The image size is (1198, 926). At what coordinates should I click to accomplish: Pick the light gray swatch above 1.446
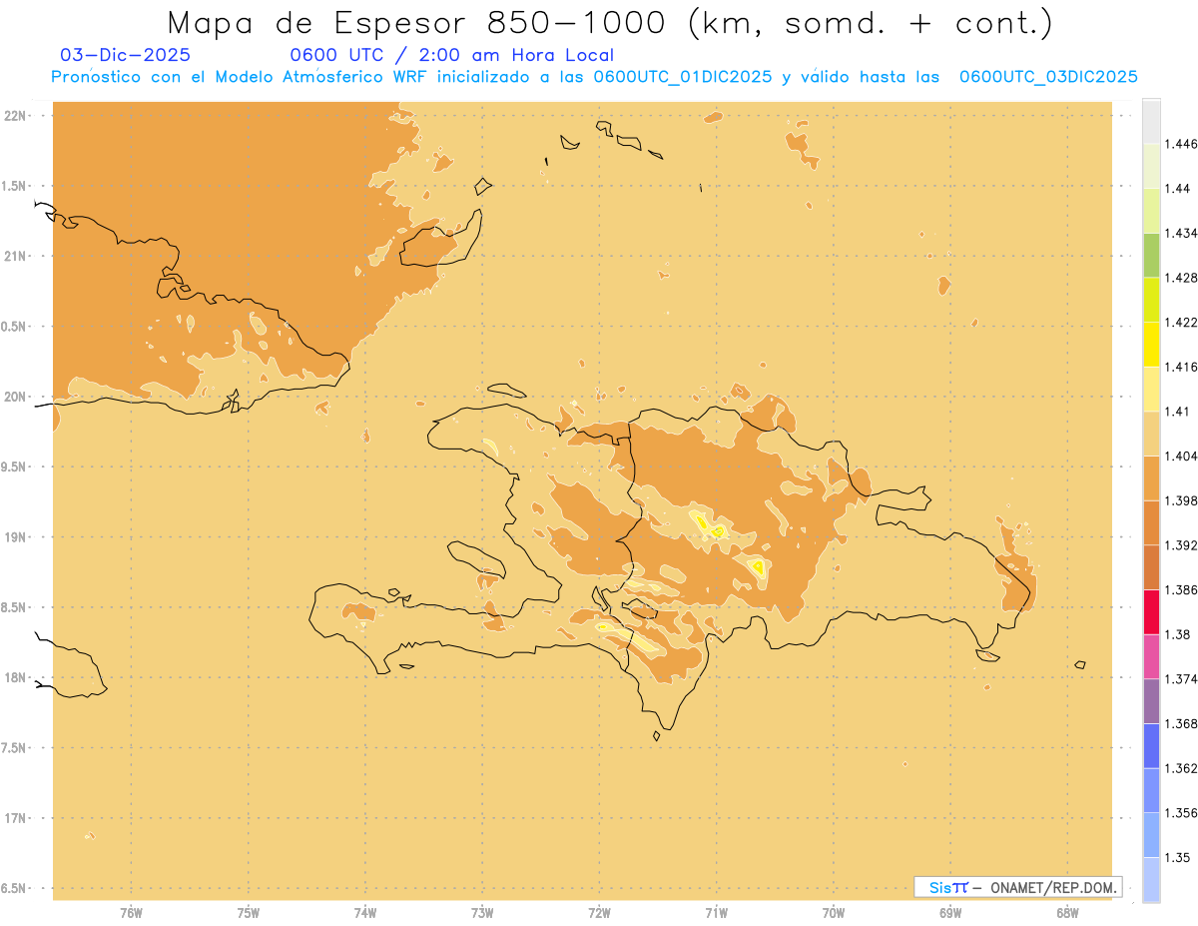point(1151,121)
